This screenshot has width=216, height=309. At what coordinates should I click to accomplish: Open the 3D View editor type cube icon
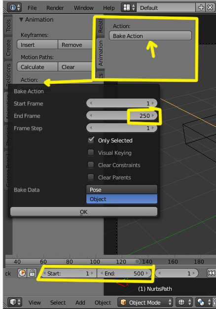15,302
